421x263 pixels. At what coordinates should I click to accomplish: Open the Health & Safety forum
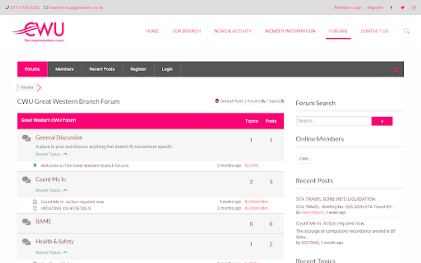pos(55,241)
